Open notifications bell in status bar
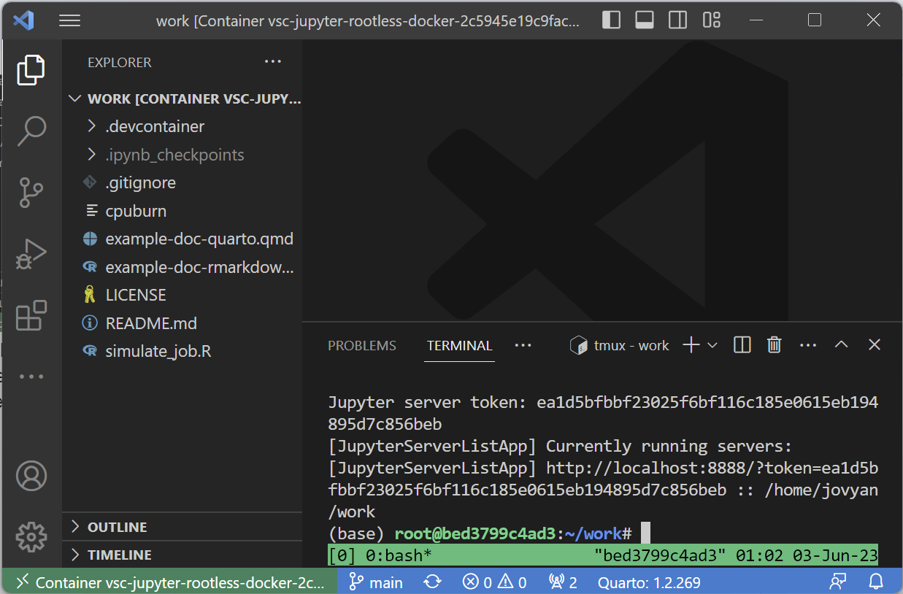Viewport: 903px width, 594px height. [875, 582]
